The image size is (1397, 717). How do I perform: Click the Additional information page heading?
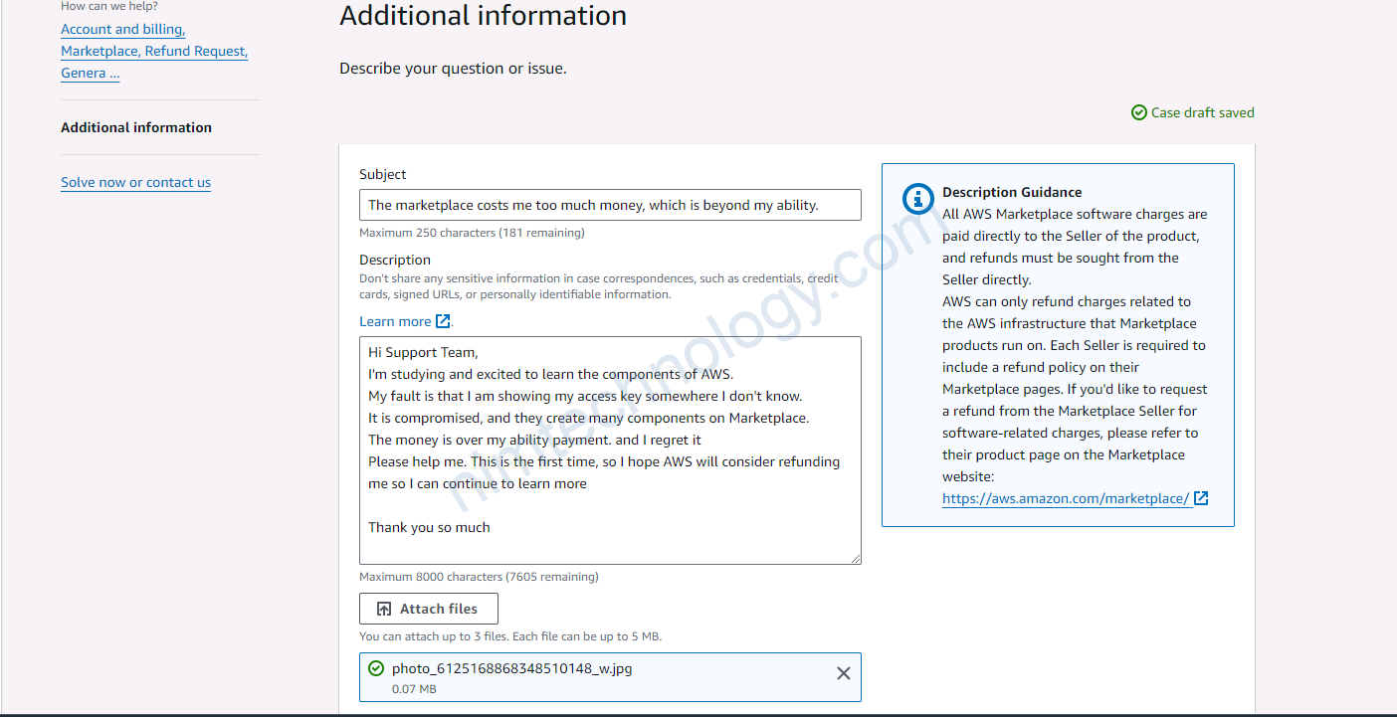click(x=483, y=16)
